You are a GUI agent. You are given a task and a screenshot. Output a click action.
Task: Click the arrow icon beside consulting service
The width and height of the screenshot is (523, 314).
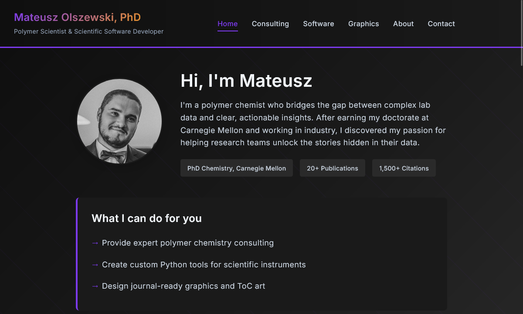coord(95,243)
